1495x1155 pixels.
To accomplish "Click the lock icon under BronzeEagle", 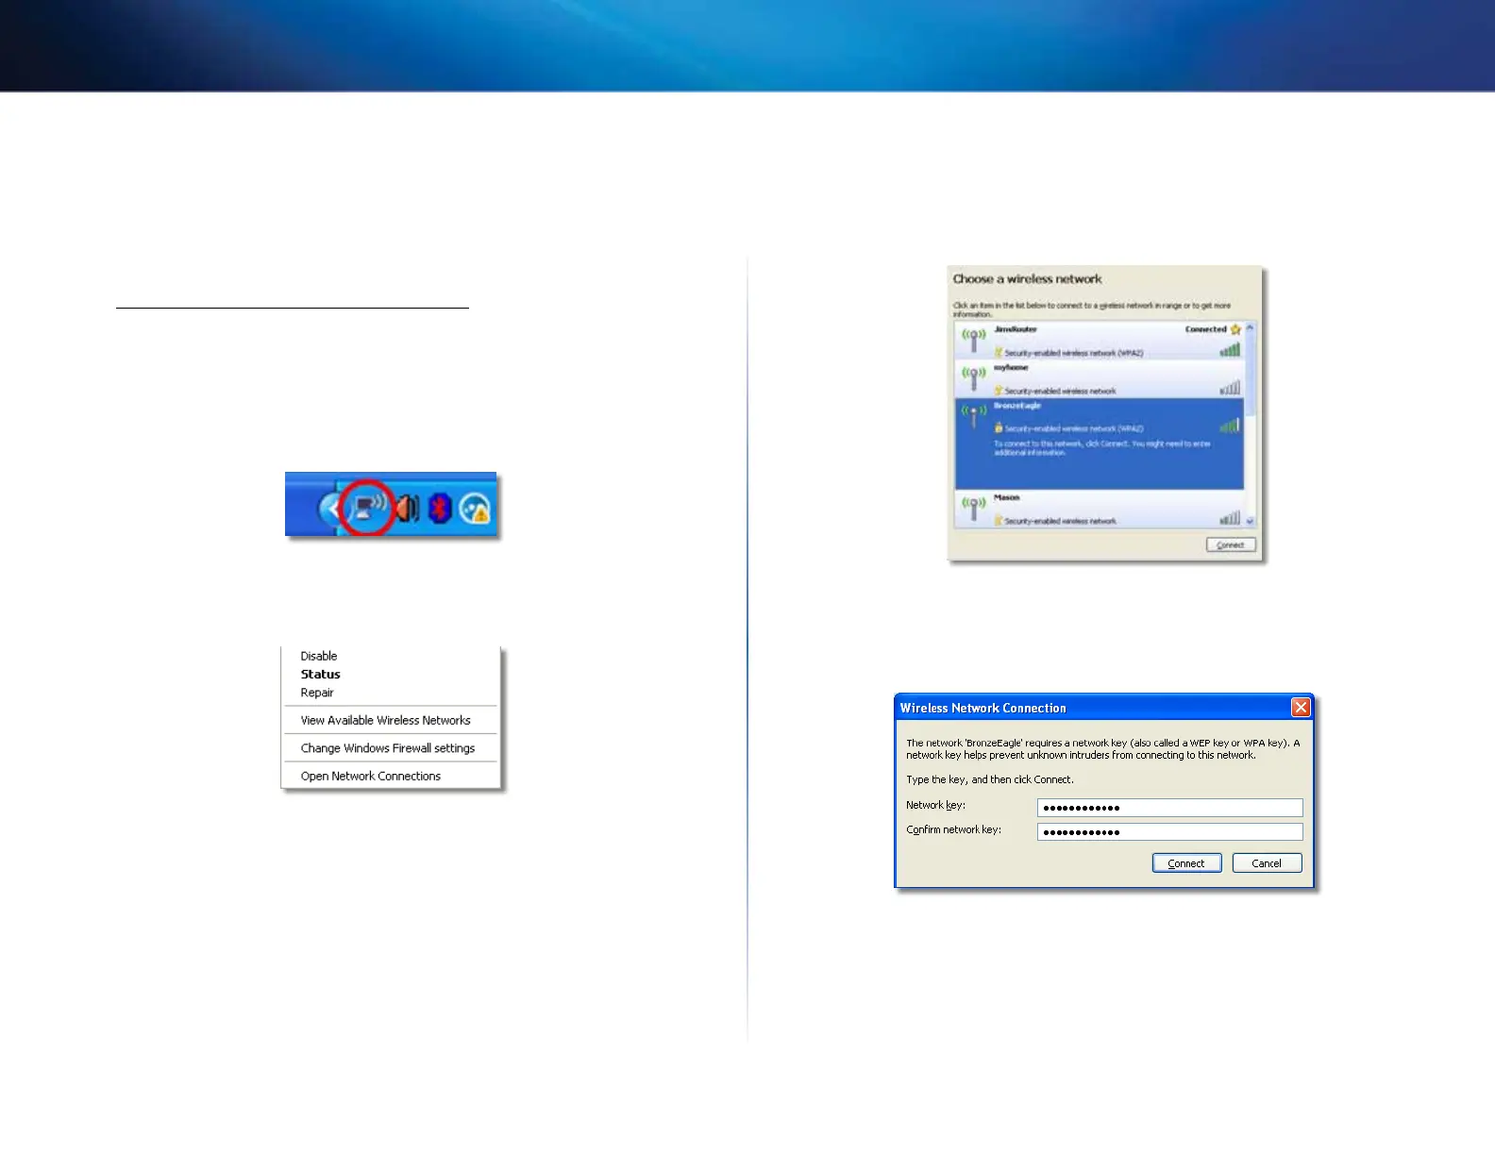I will click(999, 428).
